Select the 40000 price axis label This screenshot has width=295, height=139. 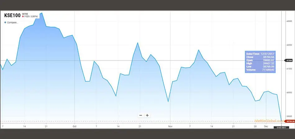pos(289,92)
